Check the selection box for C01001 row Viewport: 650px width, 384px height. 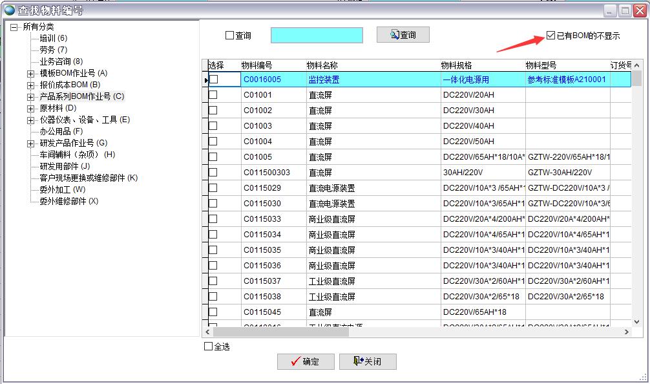[213, 95]
